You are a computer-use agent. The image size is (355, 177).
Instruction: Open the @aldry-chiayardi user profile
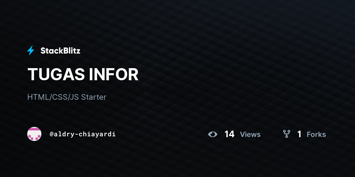[x=83, y=134]
